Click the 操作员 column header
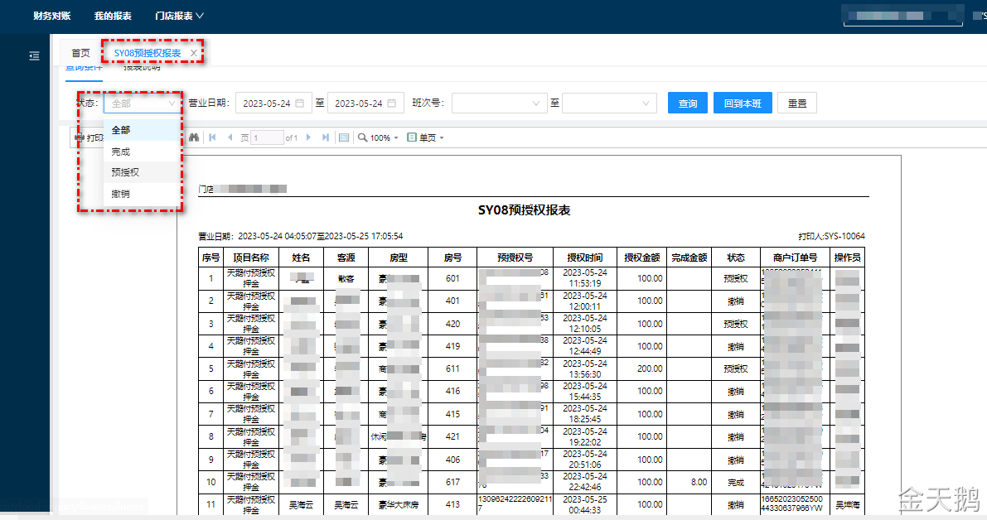Screen dimensions: 987x520 [x=847, y=258]
